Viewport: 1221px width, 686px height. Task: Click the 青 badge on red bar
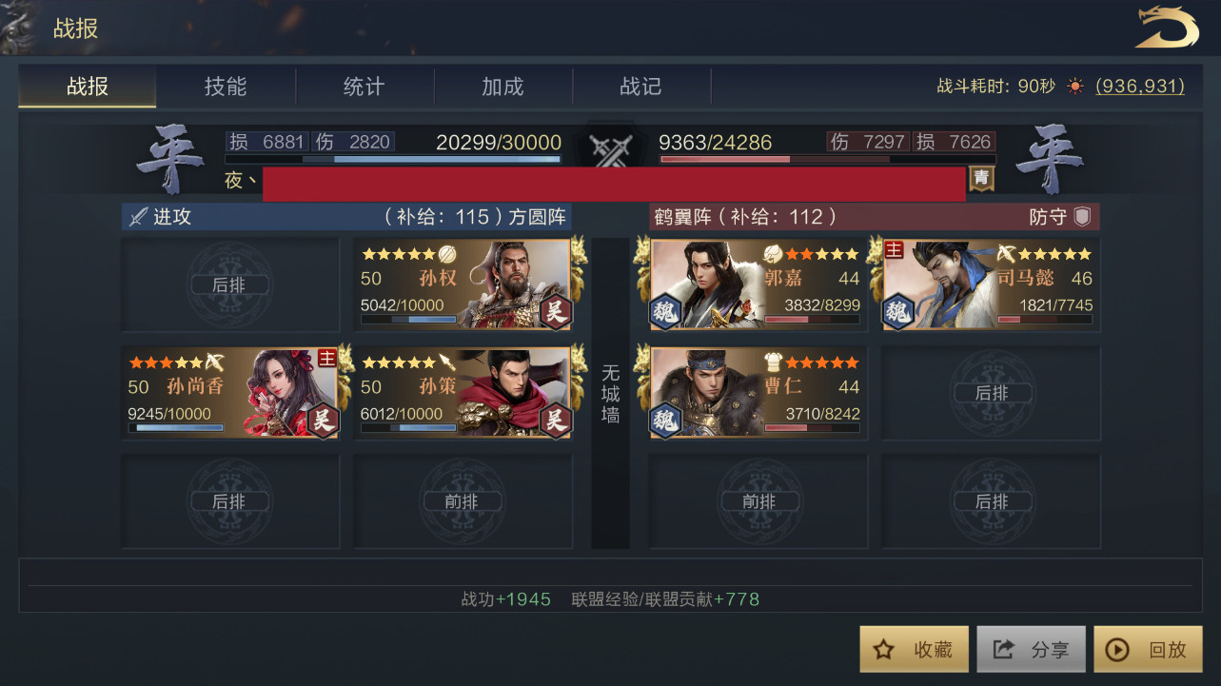tap(981, 178)
